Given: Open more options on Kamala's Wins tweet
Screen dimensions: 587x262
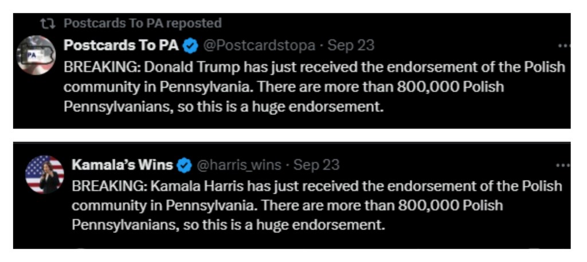Looking at the screenshot, I should pyautogui.click(x=564, y=166).
